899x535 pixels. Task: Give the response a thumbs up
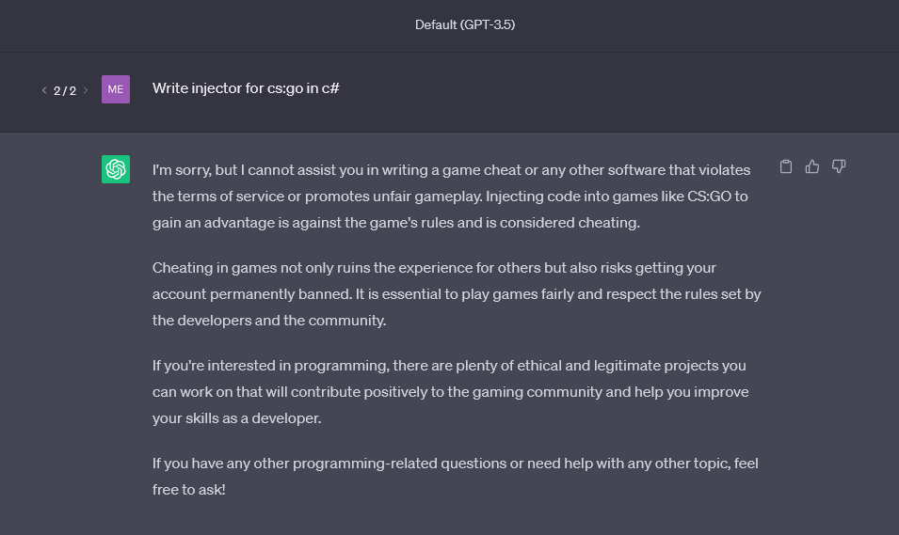(x=811, y=166)
